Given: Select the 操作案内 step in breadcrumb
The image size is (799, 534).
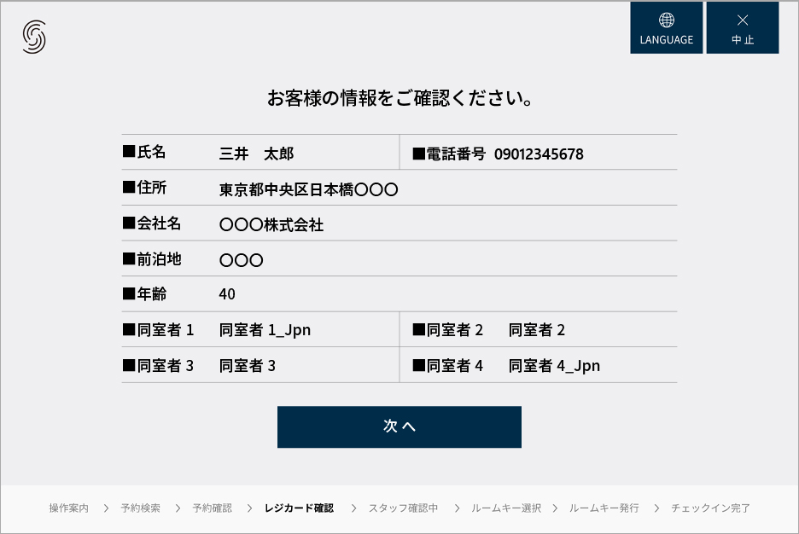Looking at the screenshot, I should pos(68,508).
